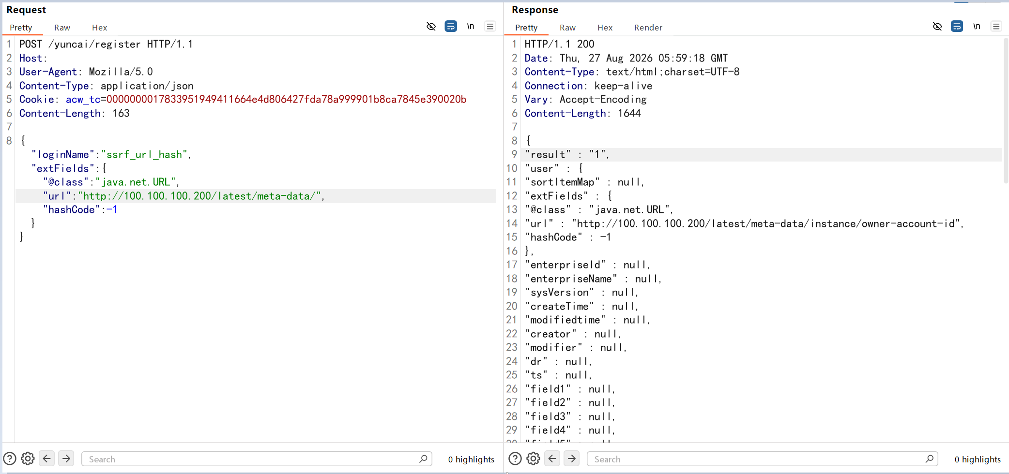Click the response Date header line
Viewport: 1009px width, 474px height.
626,58
